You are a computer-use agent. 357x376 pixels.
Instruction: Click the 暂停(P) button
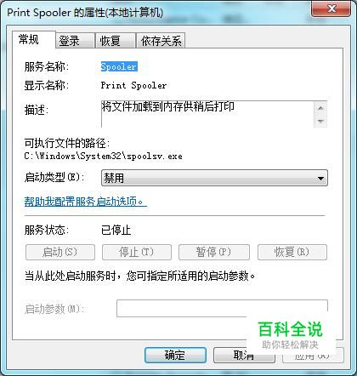214,252
